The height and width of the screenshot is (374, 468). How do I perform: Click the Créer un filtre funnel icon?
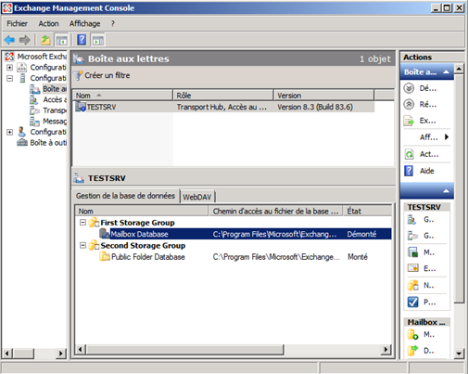(x=78, y=75)
